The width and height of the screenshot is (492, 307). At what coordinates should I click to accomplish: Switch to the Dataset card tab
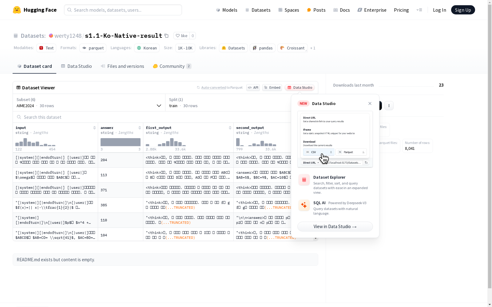point(34,66)
